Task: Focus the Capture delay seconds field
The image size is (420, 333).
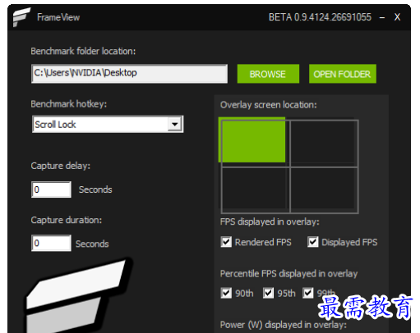Action: coord(51,189)
